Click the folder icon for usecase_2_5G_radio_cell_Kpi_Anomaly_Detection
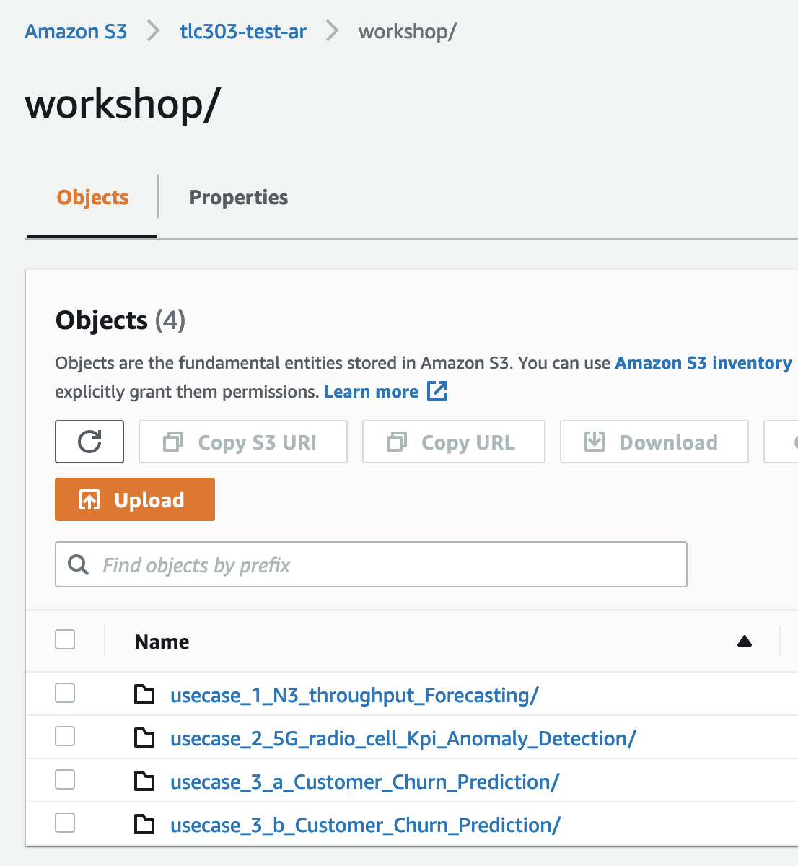Image resolution: width=798 pixels, height=866 pixels. coord(144,738)
